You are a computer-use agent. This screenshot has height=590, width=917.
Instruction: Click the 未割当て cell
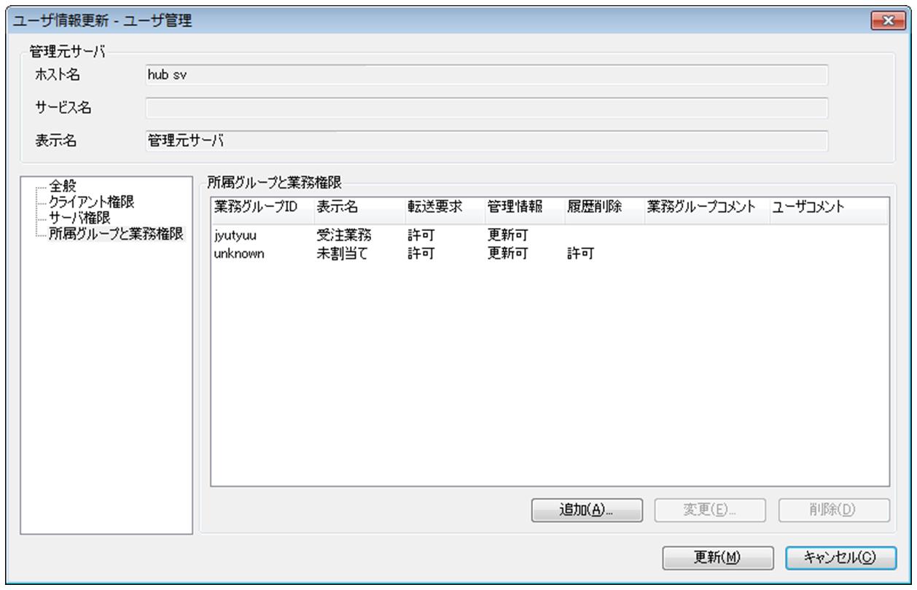tap(343, 252)
